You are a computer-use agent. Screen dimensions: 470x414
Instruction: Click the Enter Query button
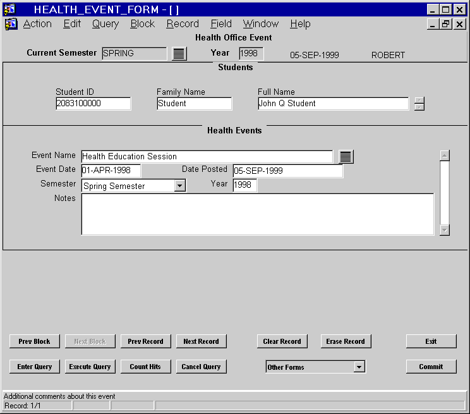click(35, 367)
